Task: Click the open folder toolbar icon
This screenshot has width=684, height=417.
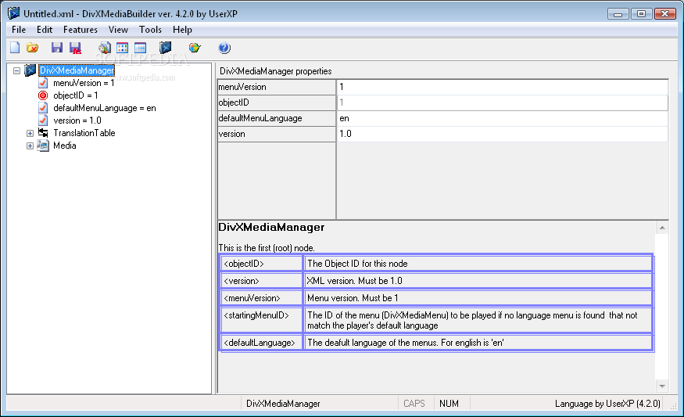Action: pyautogui.click(x=32, y=48)
